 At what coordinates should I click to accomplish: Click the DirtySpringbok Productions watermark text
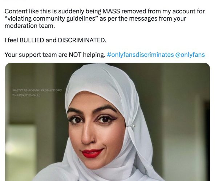tap(37, 90)
